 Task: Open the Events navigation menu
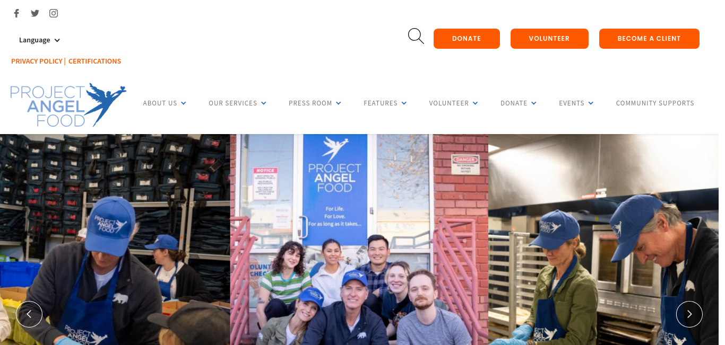pyautogui.click(x=576, y=103)
